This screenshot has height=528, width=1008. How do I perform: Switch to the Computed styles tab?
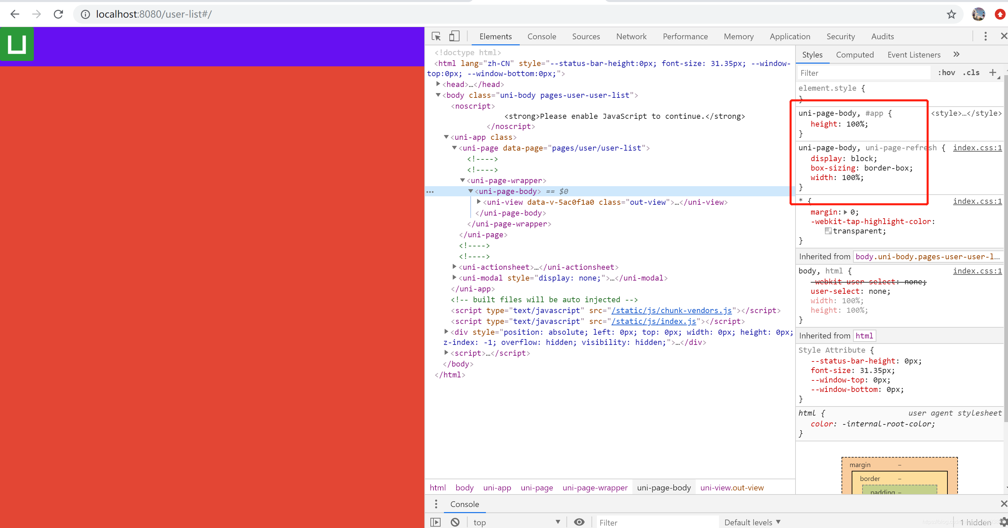(855, 55)
